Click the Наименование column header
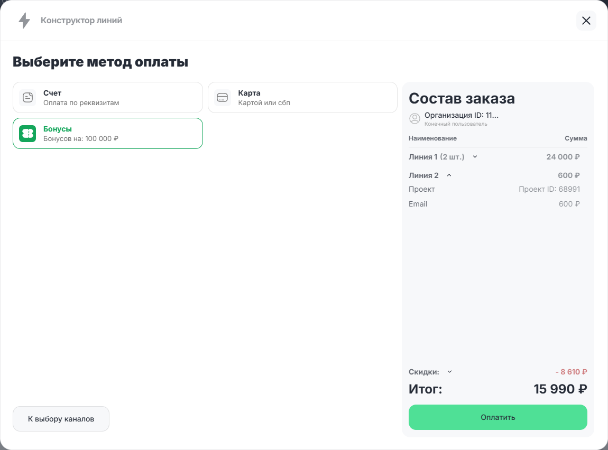The height and width of the screenshot is (450, 608). tap(432, 138)
